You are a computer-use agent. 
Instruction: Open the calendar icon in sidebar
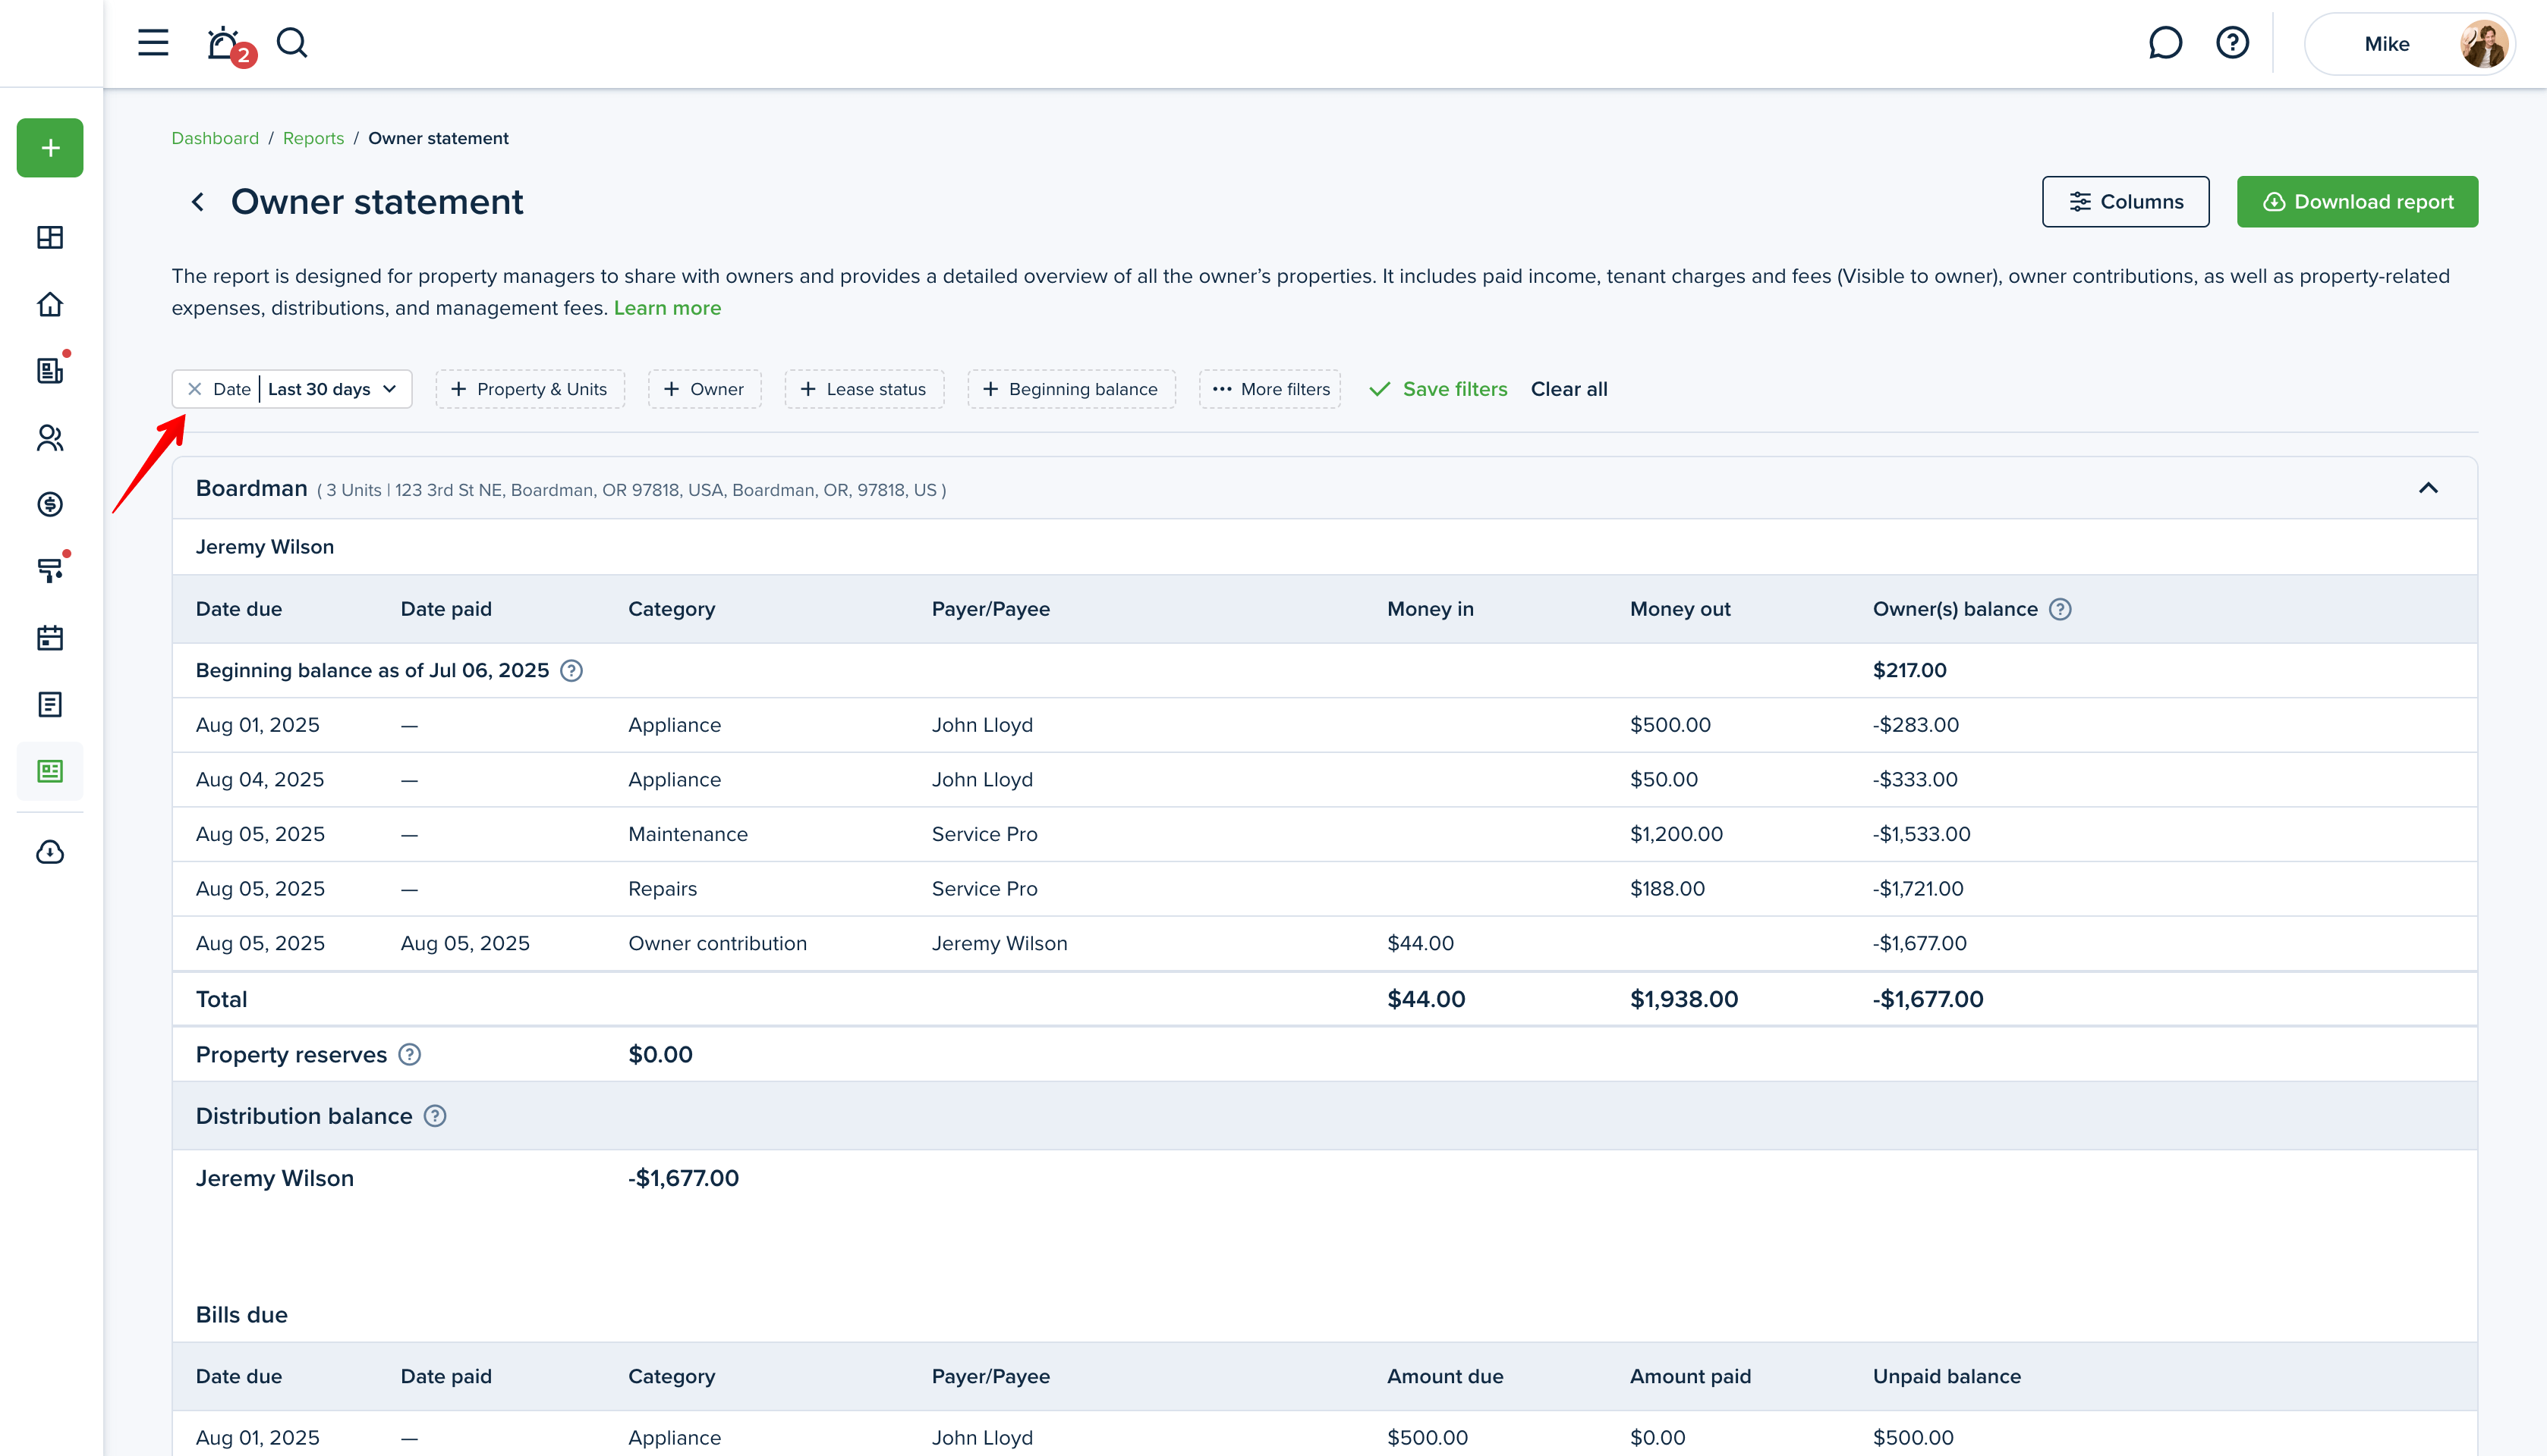coord(50,638)
